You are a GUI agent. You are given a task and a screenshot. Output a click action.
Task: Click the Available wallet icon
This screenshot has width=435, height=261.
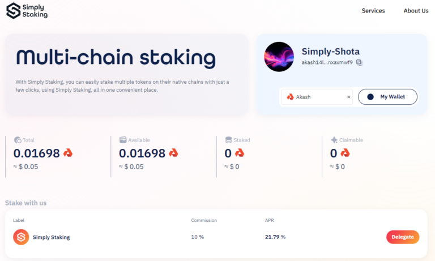click(x=123, y=140)
